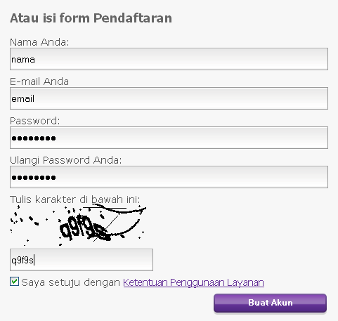This screenshot has height=321, width=338.
Task: Focus the E-mail Anda input field
Action: tap(169, 98)
